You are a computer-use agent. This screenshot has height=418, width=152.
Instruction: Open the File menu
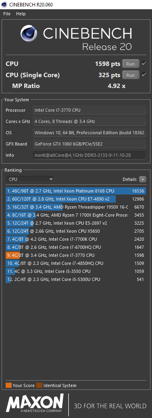point(7,14)
